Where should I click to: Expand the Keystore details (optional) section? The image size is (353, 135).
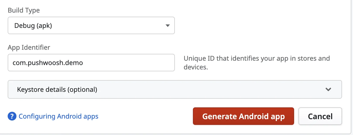[x=175, y=89]
